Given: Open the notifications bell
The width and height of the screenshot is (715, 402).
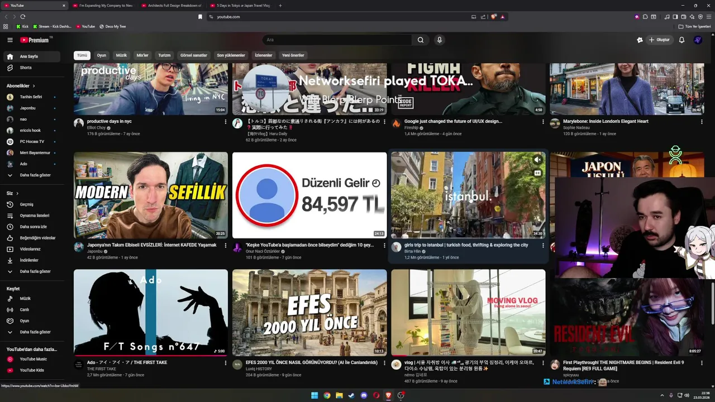Looking at the screenshot, I should coord(681,40).
